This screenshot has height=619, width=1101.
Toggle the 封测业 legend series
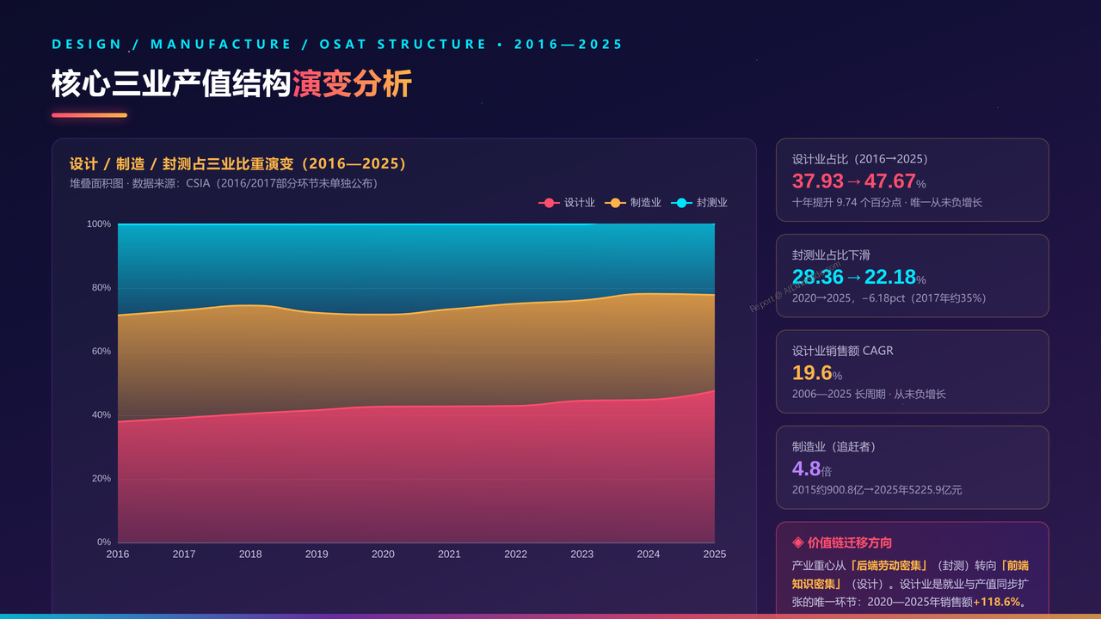[x=699, y=203]
